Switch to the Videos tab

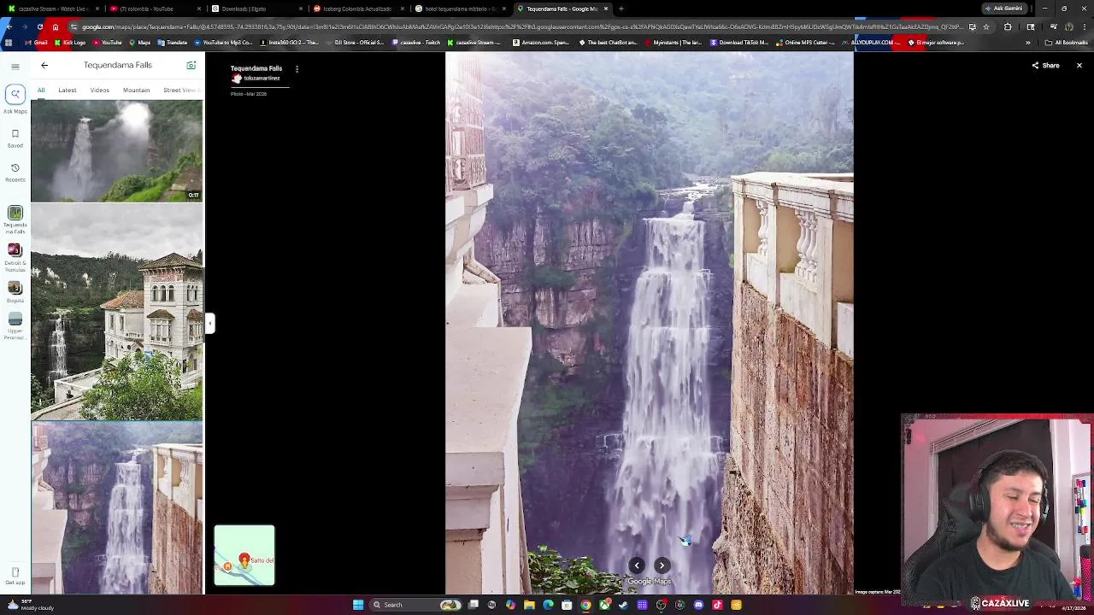[x=100, y=90]
